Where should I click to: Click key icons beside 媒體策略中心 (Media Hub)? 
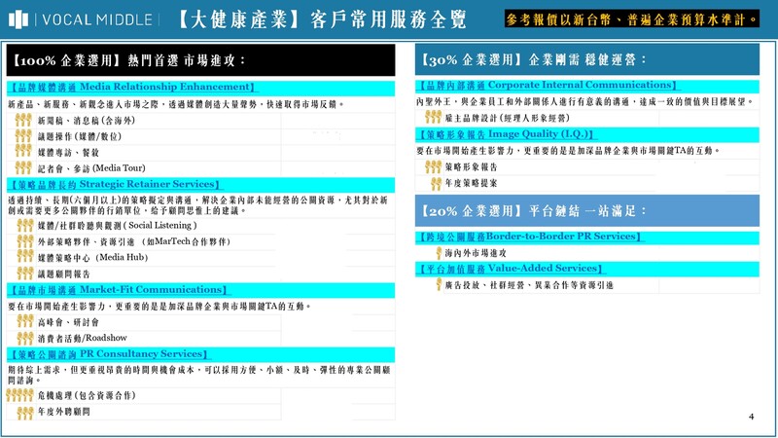[24, 257]
